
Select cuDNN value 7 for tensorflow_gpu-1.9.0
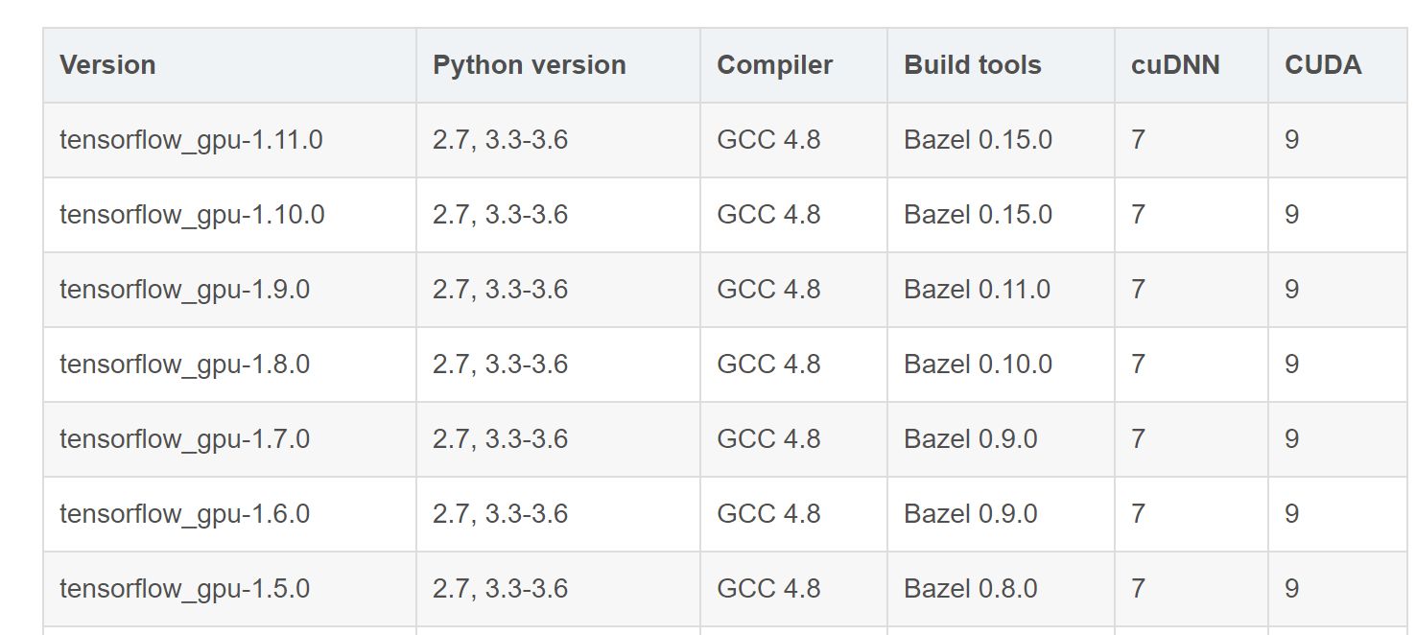click(x=1192, y=290)
